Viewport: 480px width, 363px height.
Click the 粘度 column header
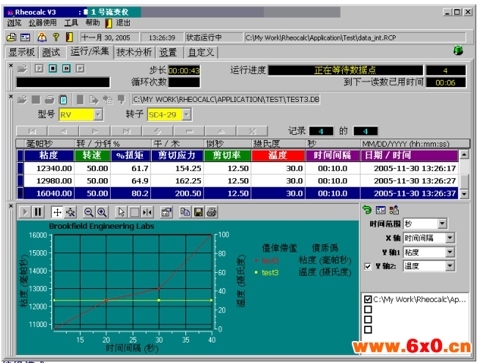pyautogui.click(x=49, y=155)
